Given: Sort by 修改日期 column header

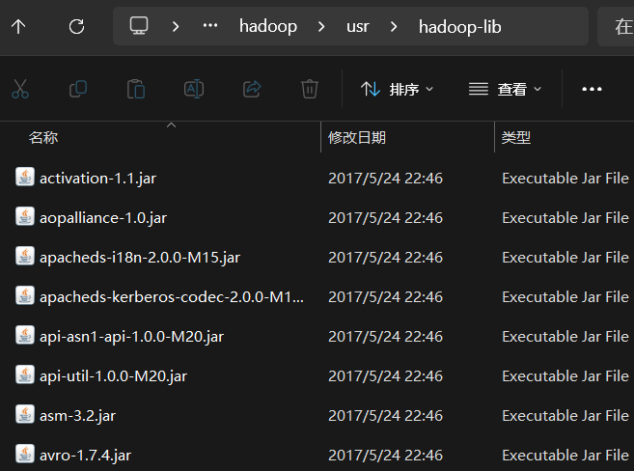Looking at the screenshot, I should [x=356, y=138].
